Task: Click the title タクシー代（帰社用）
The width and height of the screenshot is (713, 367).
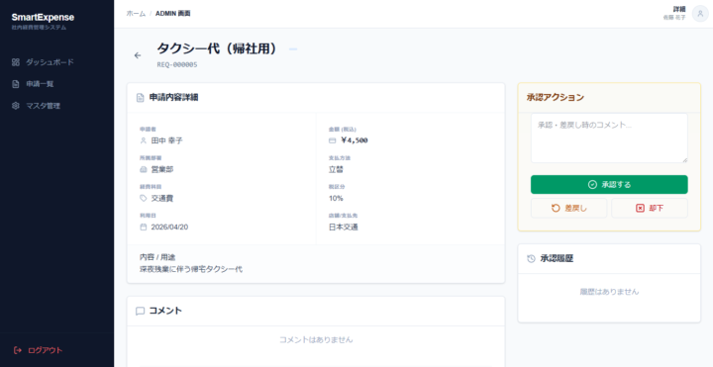Action: coord(218,48)
